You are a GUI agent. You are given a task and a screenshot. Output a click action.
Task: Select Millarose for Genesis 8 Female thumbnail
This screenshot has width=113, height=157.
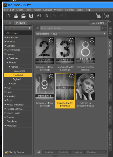click(x=85, y=87)
